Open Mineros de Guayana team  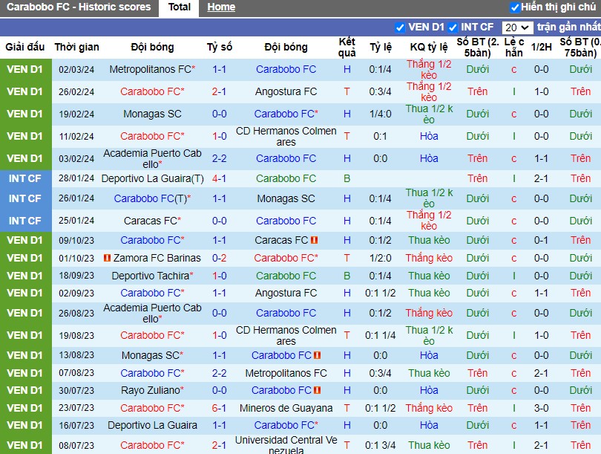click(286, 408)
